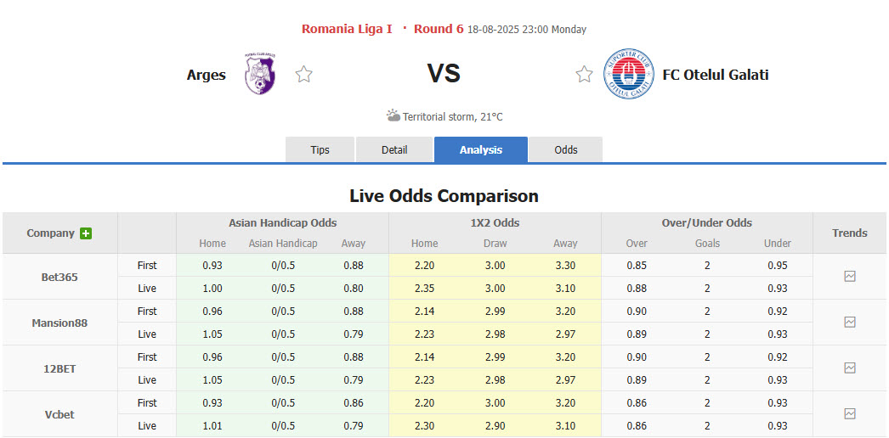Favorite Arges with the star icon
Screen dimensions: 889x438
pyautogui.click(x=303, y=75)
